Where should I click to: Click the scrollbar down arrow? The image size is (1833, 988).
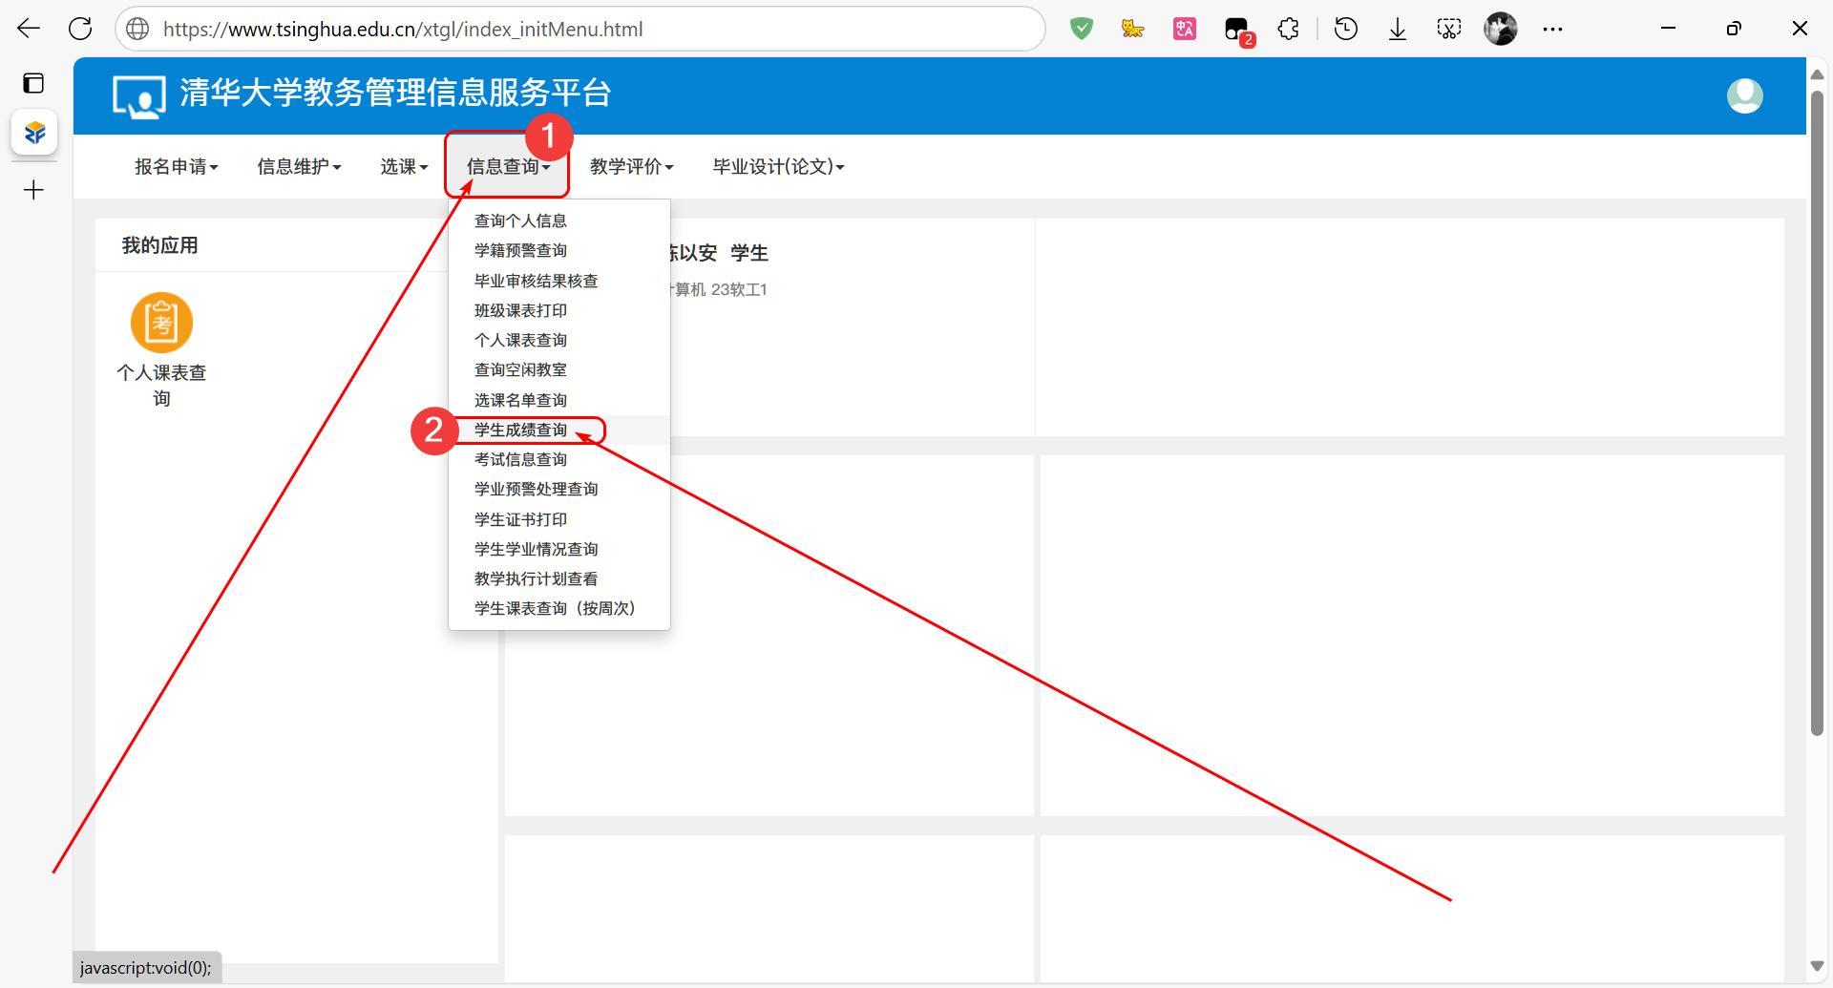pyautogui.click(x=1817, y=966)
